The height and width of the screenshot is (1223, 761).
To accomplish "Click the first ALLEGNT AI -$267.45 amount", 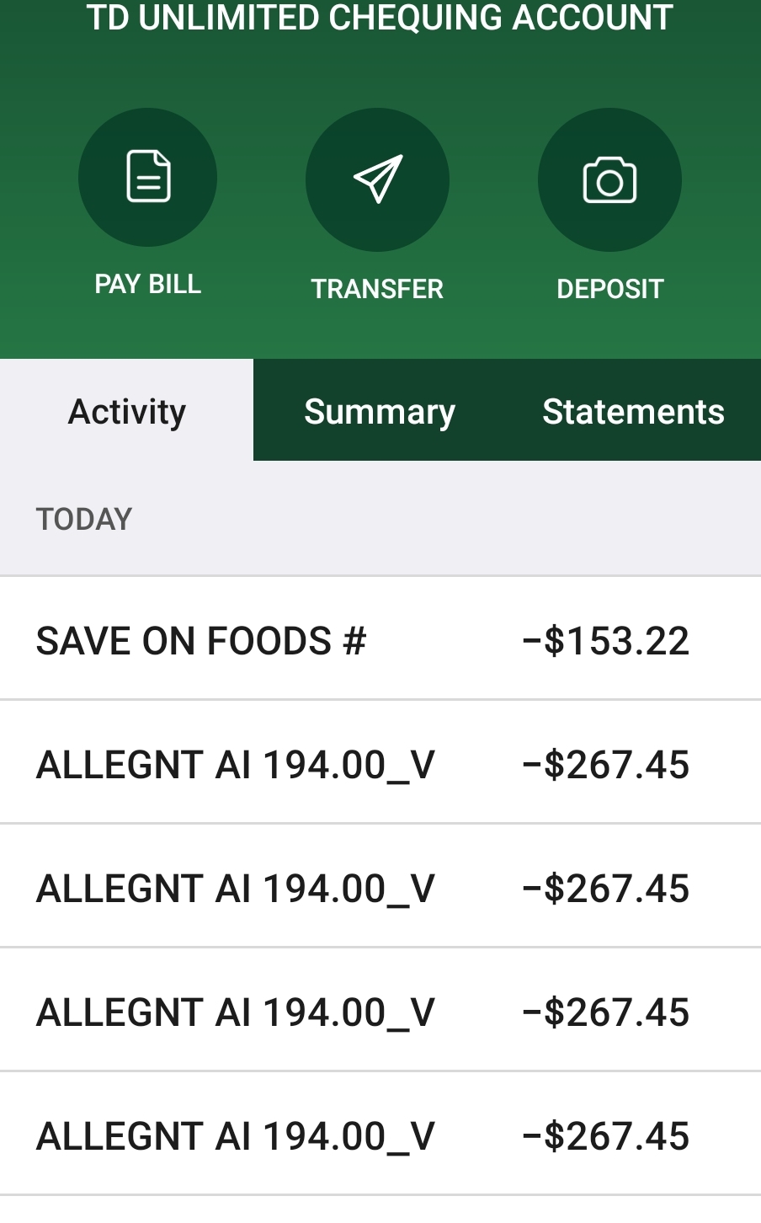I will coord(605,765).
